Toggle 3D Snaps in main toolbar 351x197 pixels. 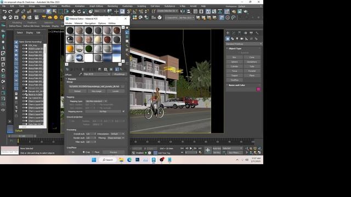[129, 11]
